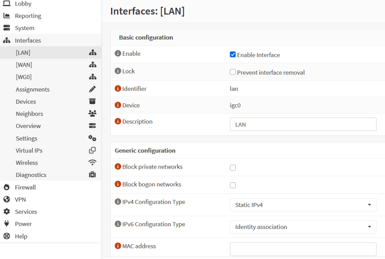Click the clone icon next to Virtual IPs
This screenshot has width=385, height=259.
[92, 151]
